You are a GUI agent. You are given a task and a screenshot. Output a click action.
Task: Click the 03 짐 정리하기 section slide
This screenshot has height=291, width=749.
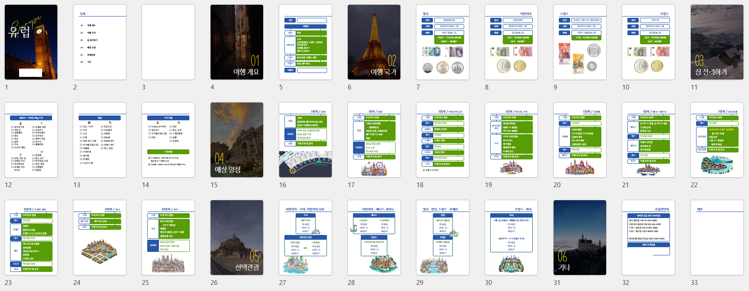coord(717,42)
